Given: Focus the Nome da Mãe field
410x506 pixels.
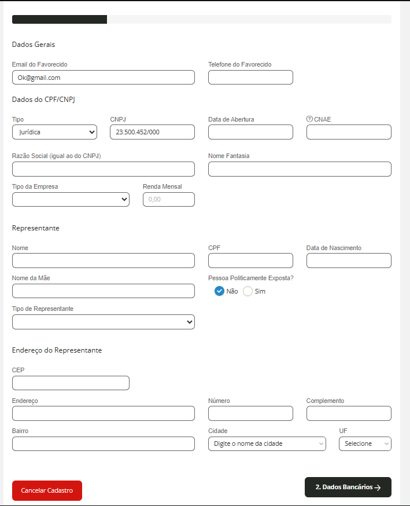Looking at the screenshot, I should tap(104, 291).
